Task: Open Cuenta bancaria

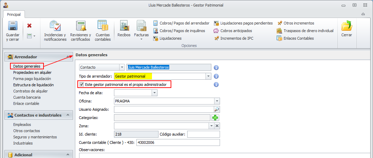Action: coord(27,97)
